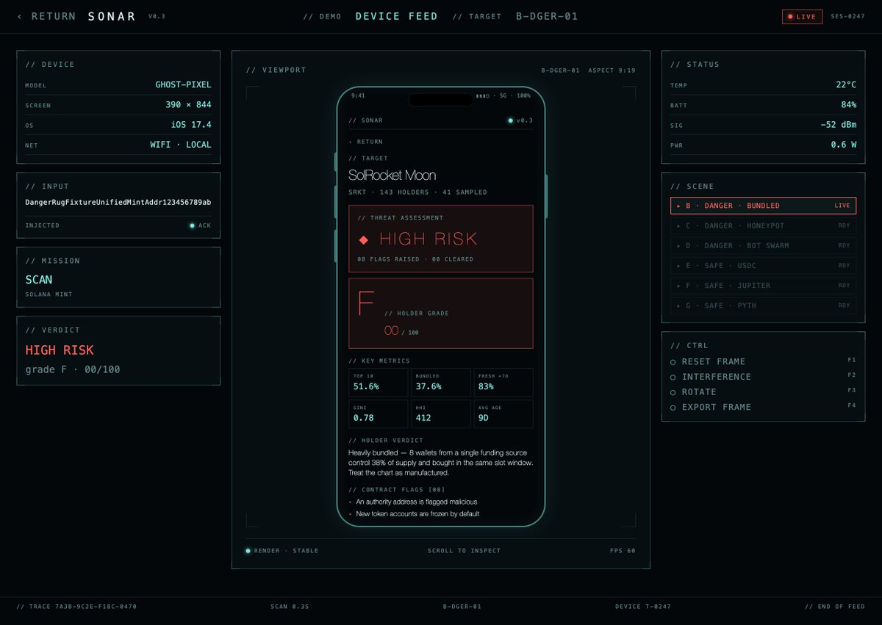The height and width of the screenshot is (625, 882).
Task: Click the BUNDLED 37.6% metric tile
Action: coord(440,382)
